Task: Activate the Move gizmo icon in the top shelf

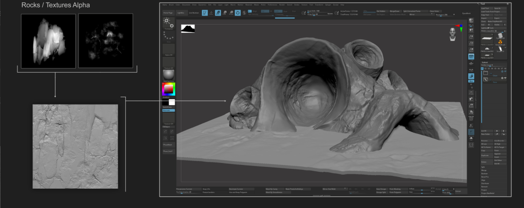Action: coord(218,13)
